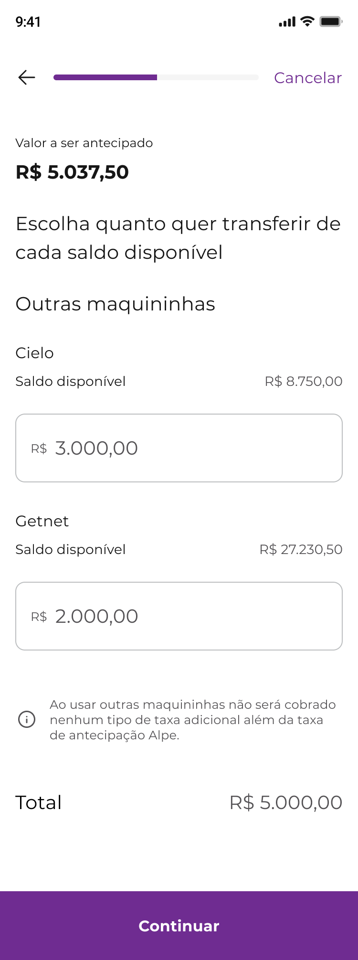The image size is (358, 960).
Task: Tap the cellular signal bars icon
Action: pyautogui.click(x=287, y=22)
